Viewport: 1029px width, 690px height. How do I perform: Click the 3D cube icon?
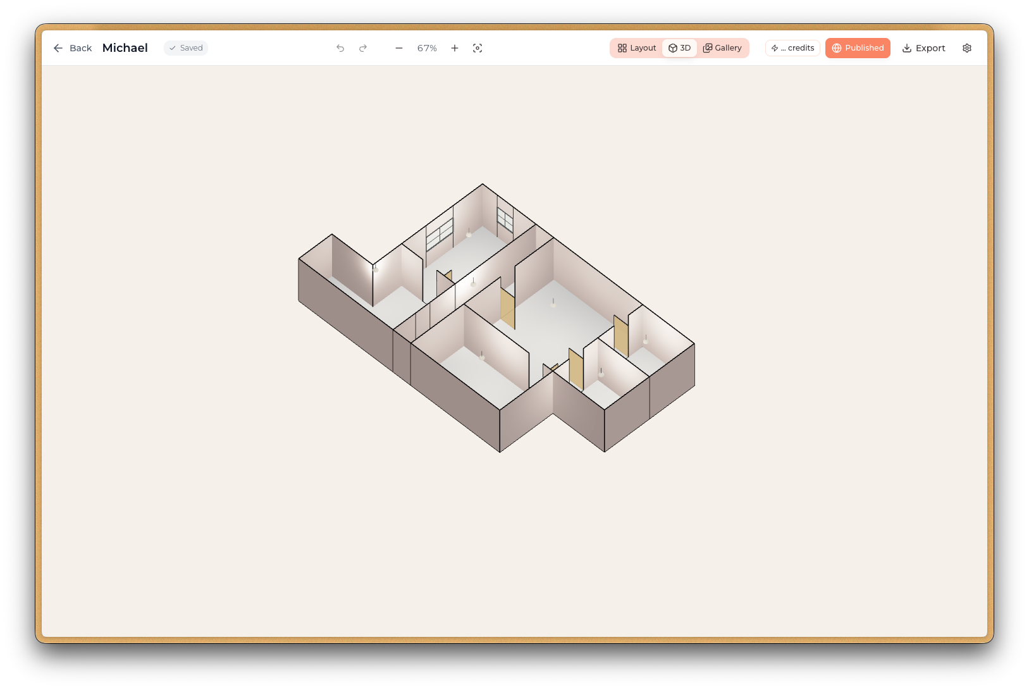coord(672,48)
